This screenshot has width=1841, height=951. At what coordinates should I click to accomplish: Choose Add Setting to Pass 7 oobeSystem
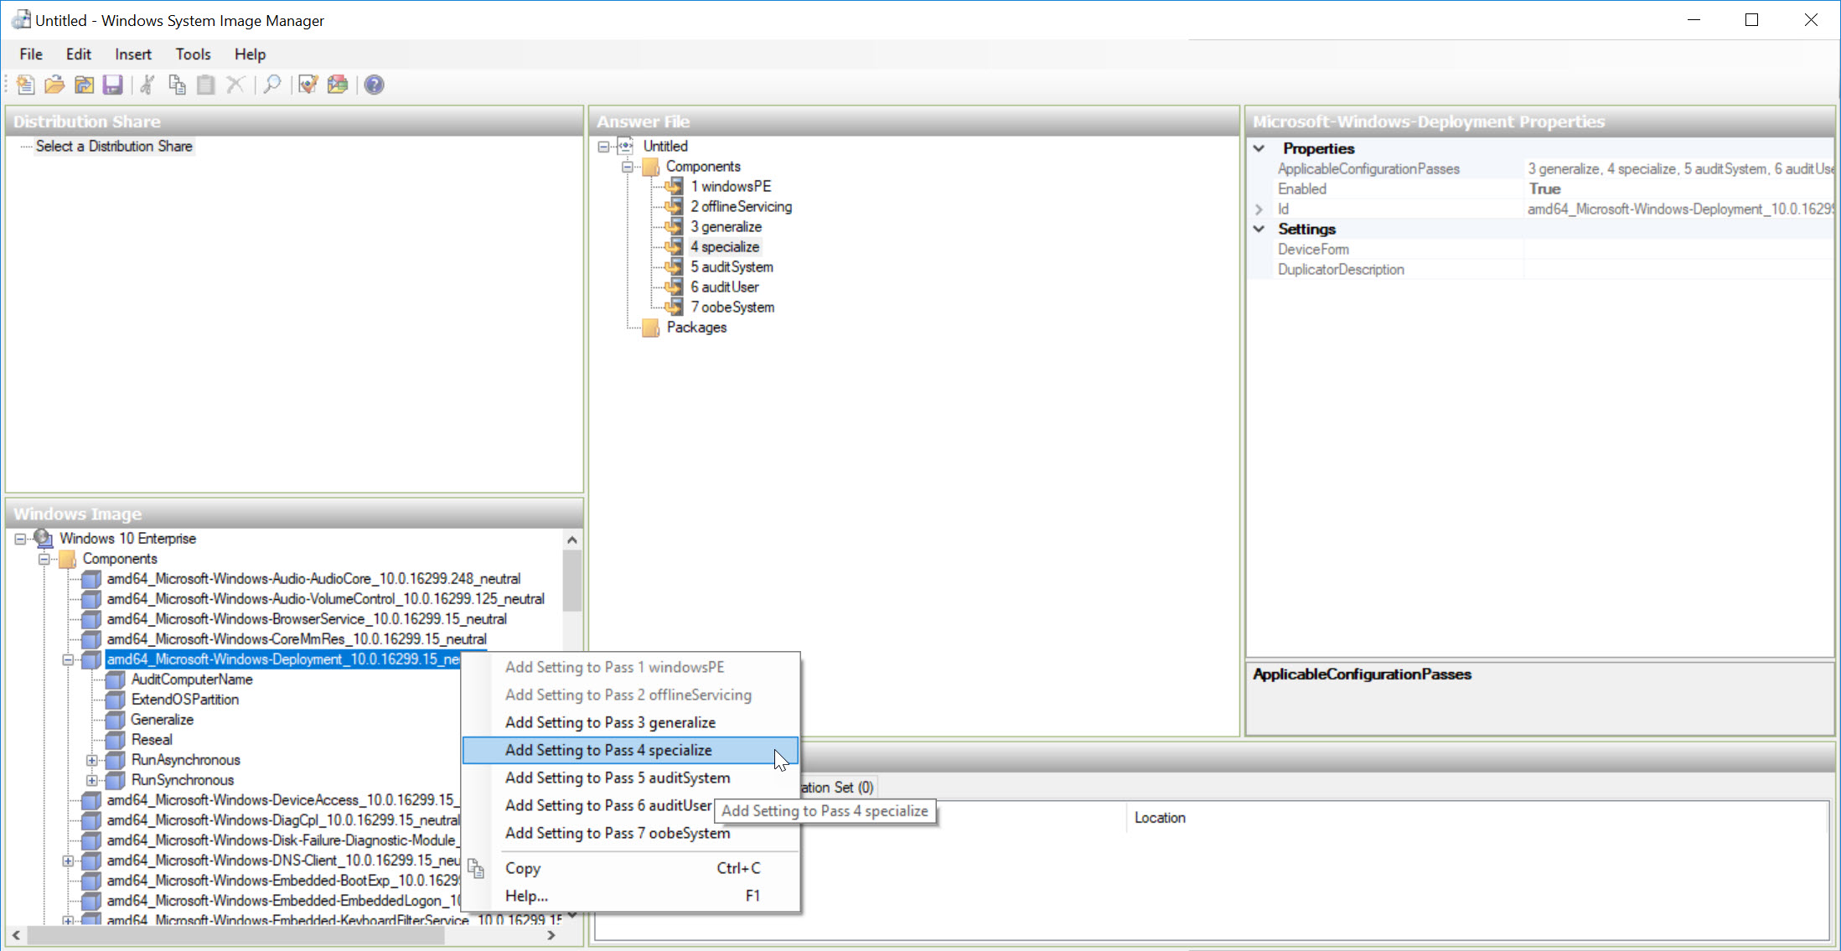tap(630, 833)
